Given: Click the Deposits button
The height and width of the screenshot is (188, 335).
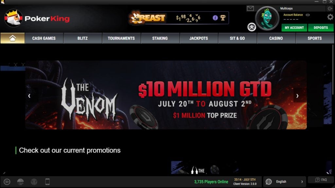Looking at the screenshot, I should tap(321, 27).
